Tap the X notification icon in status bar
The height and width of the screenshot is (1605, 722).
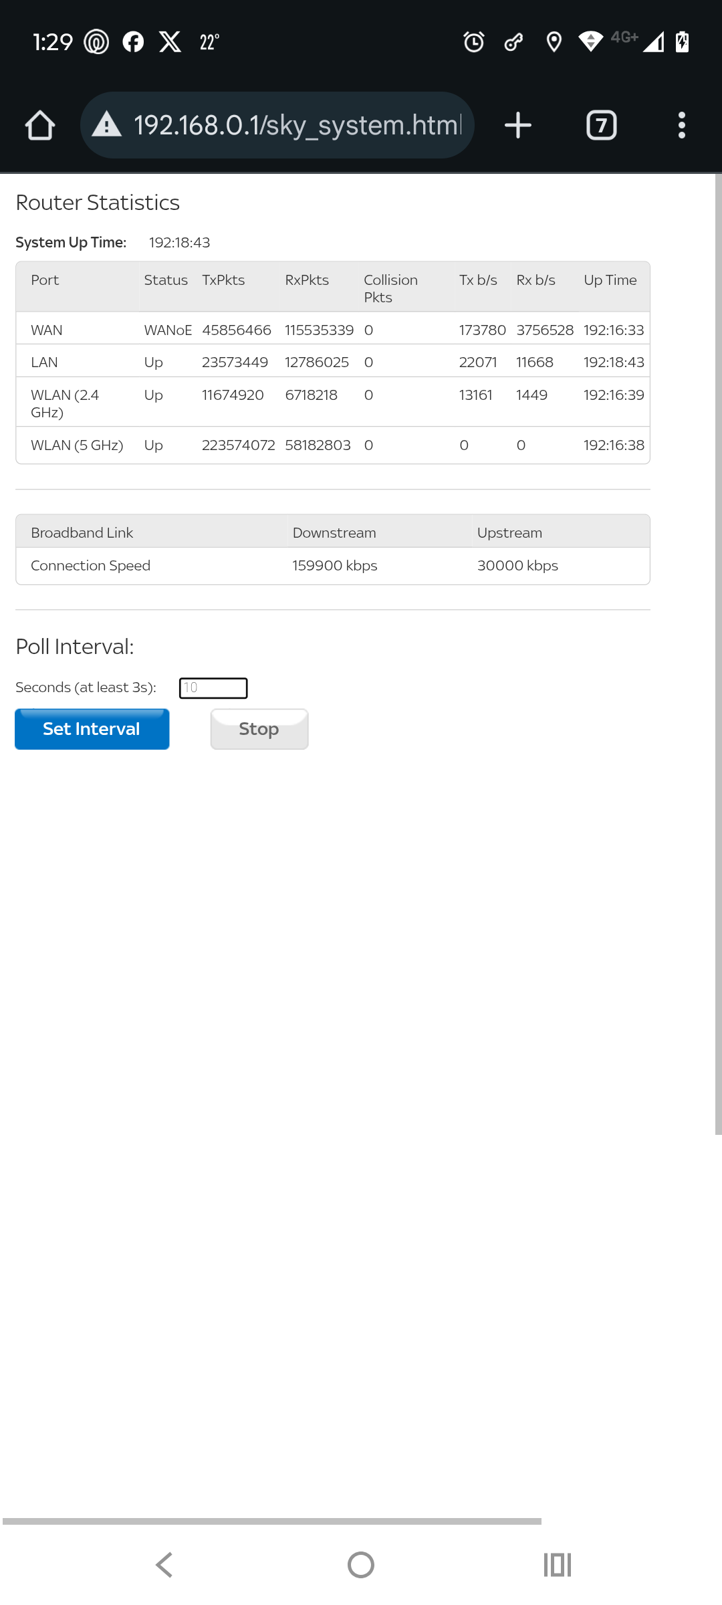pos(170,42)
